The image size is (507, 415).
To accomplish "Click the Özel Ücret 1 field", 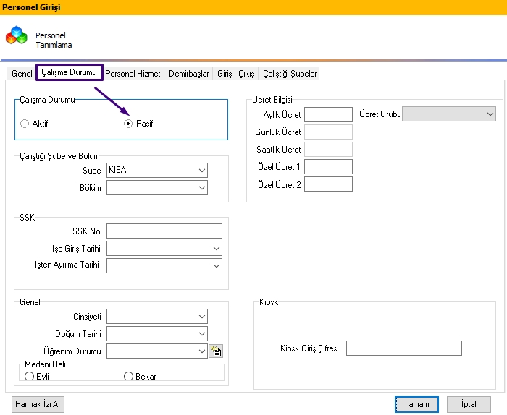I will (328, 167).
